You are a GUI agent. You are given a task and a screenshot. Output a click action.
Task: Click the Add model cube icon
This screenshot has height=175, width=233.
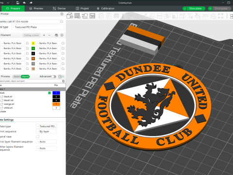pos(70,16)
